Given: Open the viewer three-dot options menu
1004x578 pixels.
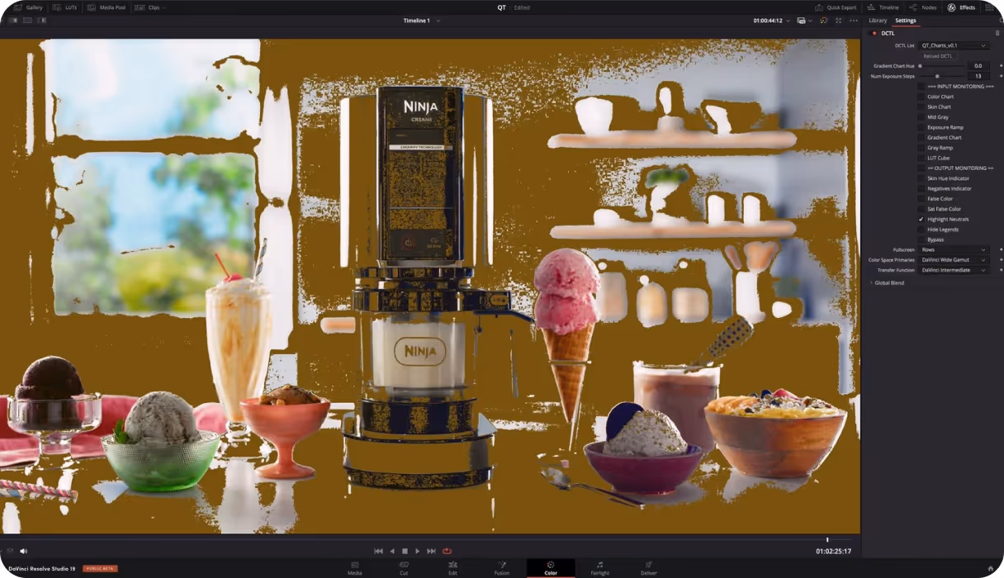Looking at the screenshot, I should [854, 20].
